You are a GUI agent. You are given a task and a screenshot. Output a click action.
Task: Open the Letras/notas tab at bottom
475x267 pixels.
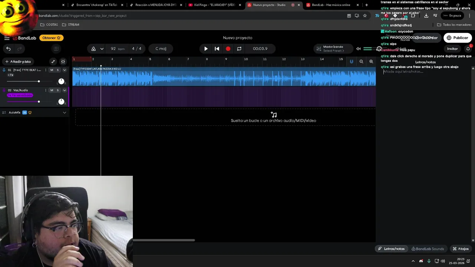coord(391,249)
